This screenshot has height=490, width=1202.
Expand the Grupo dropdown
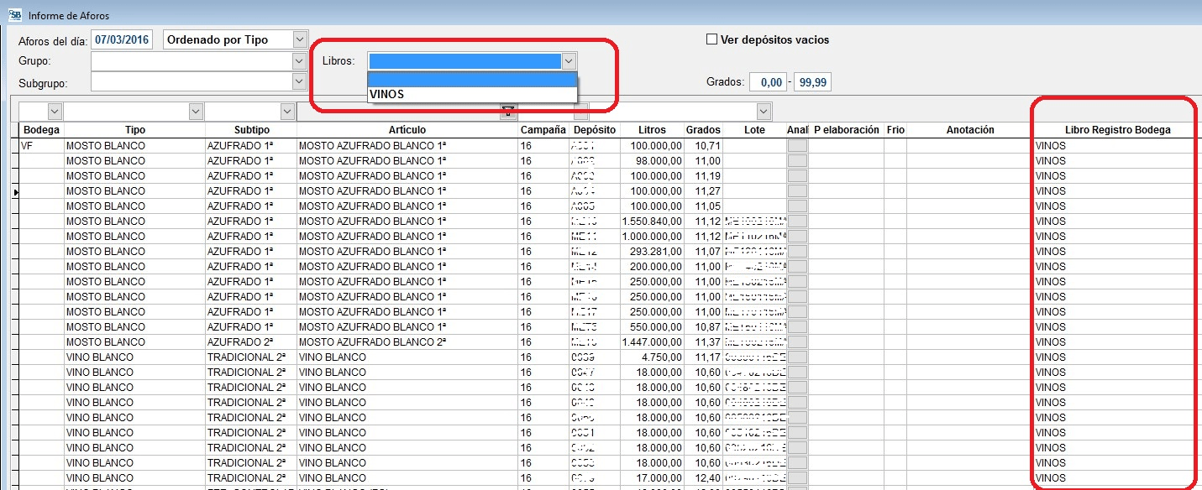coord(300,61)
